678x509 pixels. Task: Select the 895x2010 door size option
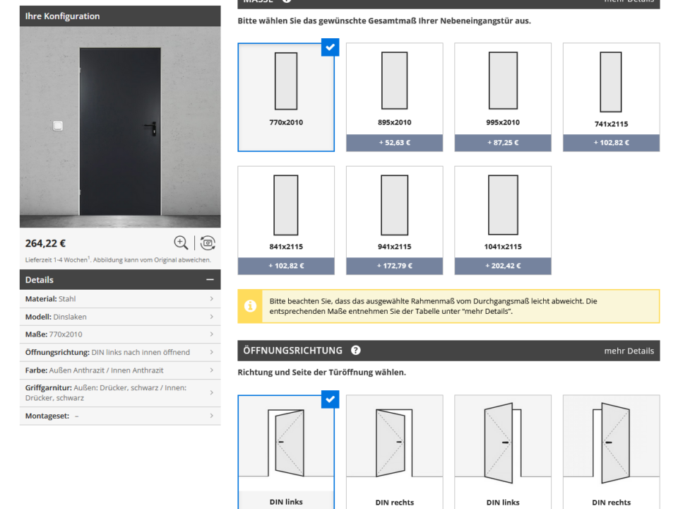coord(394,97)
